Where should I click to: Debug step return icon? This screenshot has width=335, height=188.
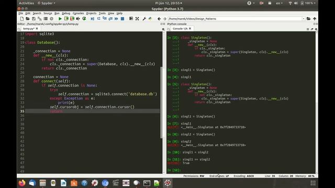[110, 19]
